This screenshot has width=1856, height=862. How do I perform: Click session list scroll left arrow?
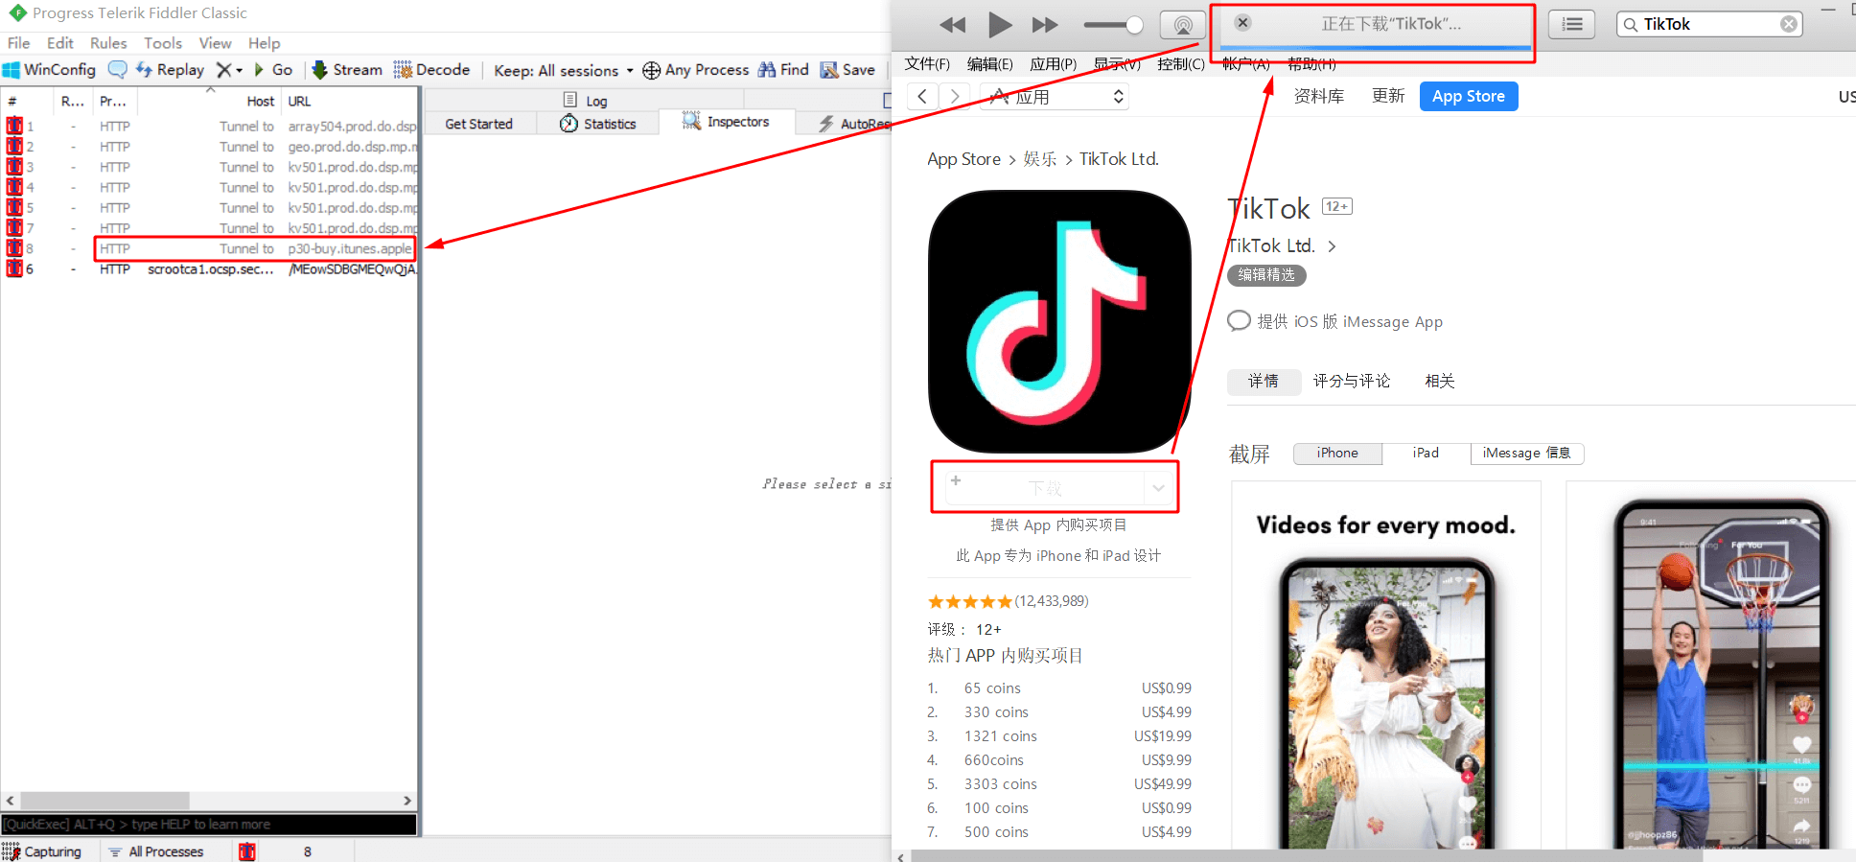(11, 801)
